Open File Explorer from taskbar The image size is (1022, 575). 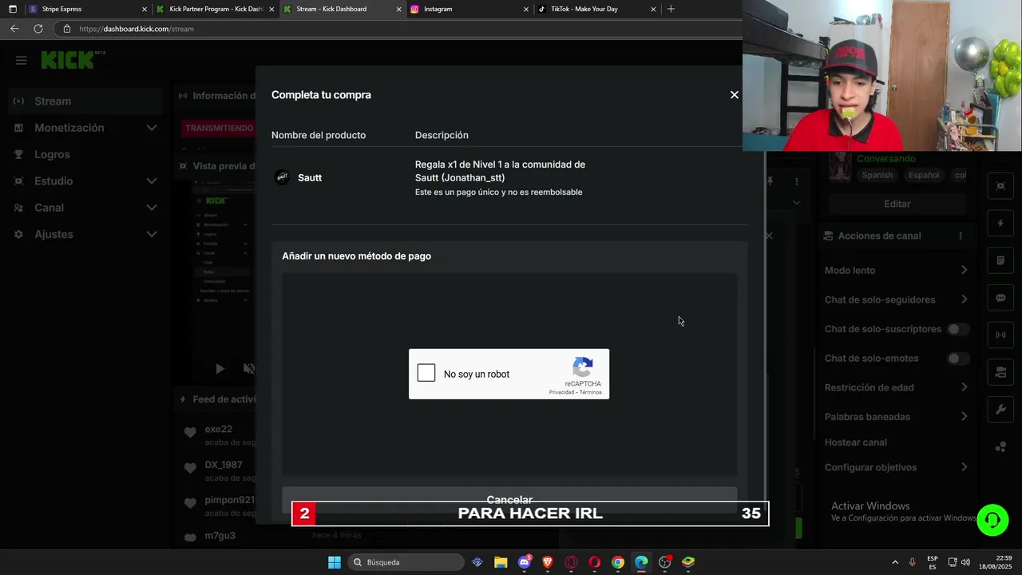point(501,562)
